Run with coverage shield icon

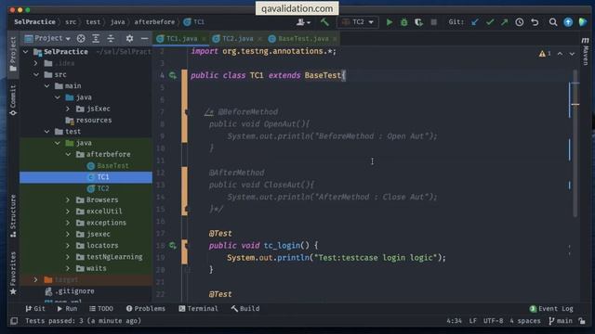(x=418, y=22)
